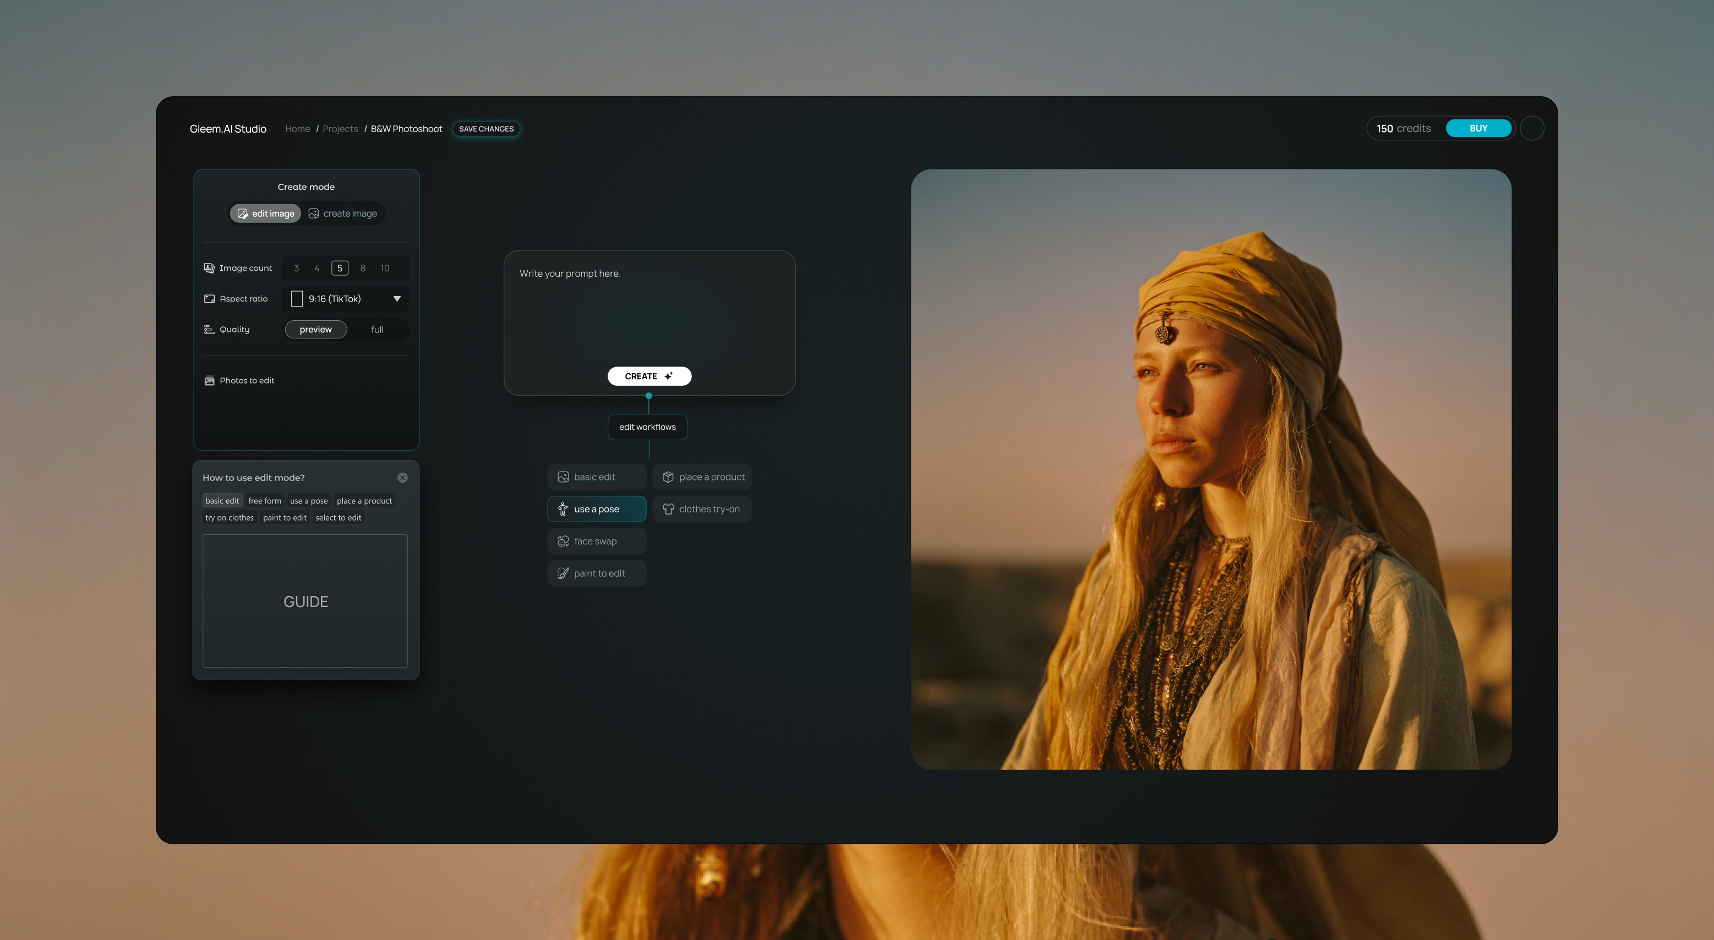Viewport: 1714px width, 940px height.
Task: Choose image count 8
Action: 363,268
